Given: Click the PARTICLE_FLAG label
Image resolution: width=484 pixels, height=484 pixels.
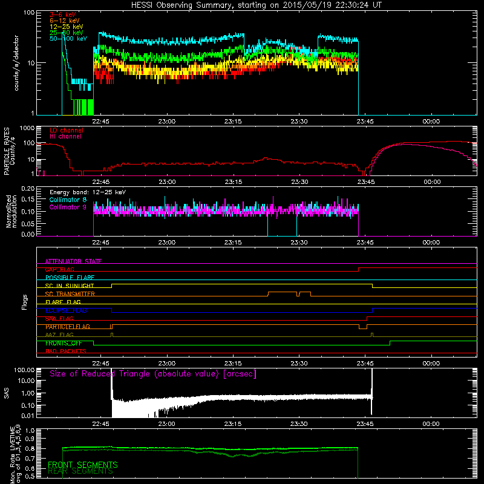Looking at the screenshot, I should 68,327.
